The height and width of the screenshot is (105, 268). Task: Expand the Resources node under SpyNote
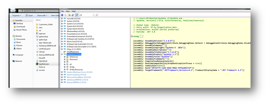pyautogui.click(x=65, y=59)
